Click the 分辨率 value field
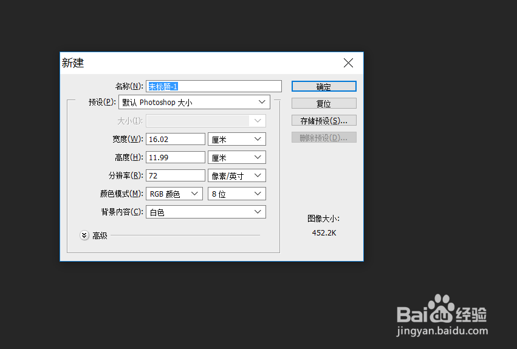 pos(176,175)
